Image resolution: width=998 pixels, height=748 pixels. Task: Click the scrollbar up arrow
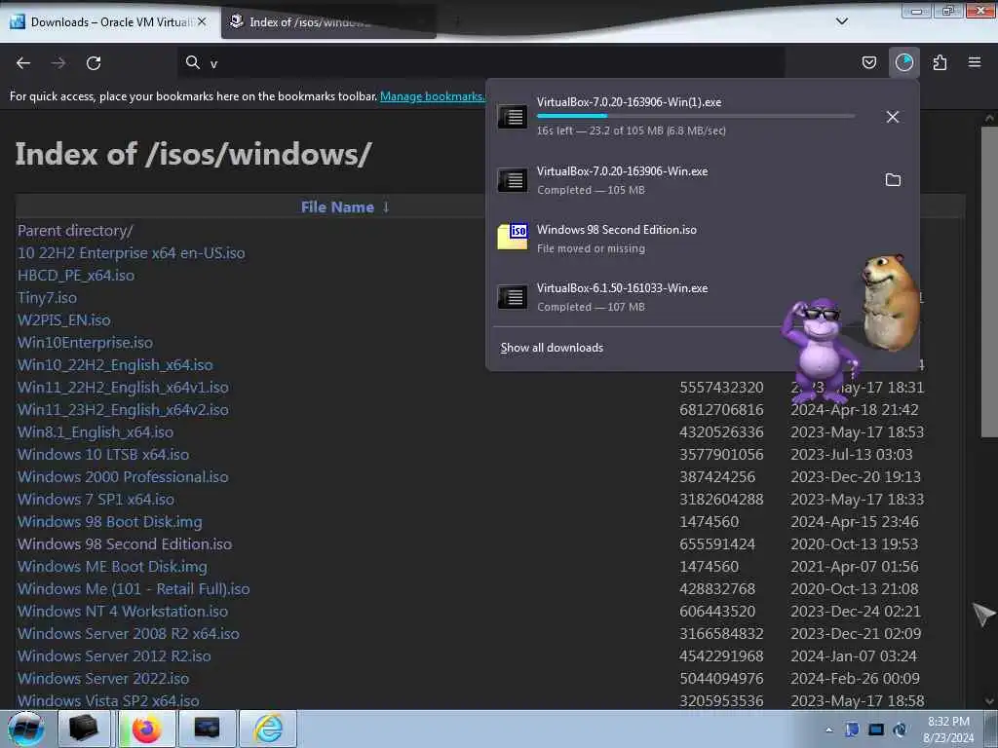[989, 118]
